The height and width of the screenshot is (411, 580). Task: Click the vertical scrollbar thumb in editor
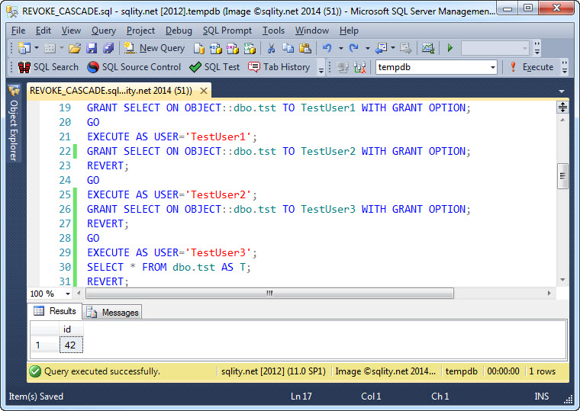pyautogui.click(x=562, y=176)
